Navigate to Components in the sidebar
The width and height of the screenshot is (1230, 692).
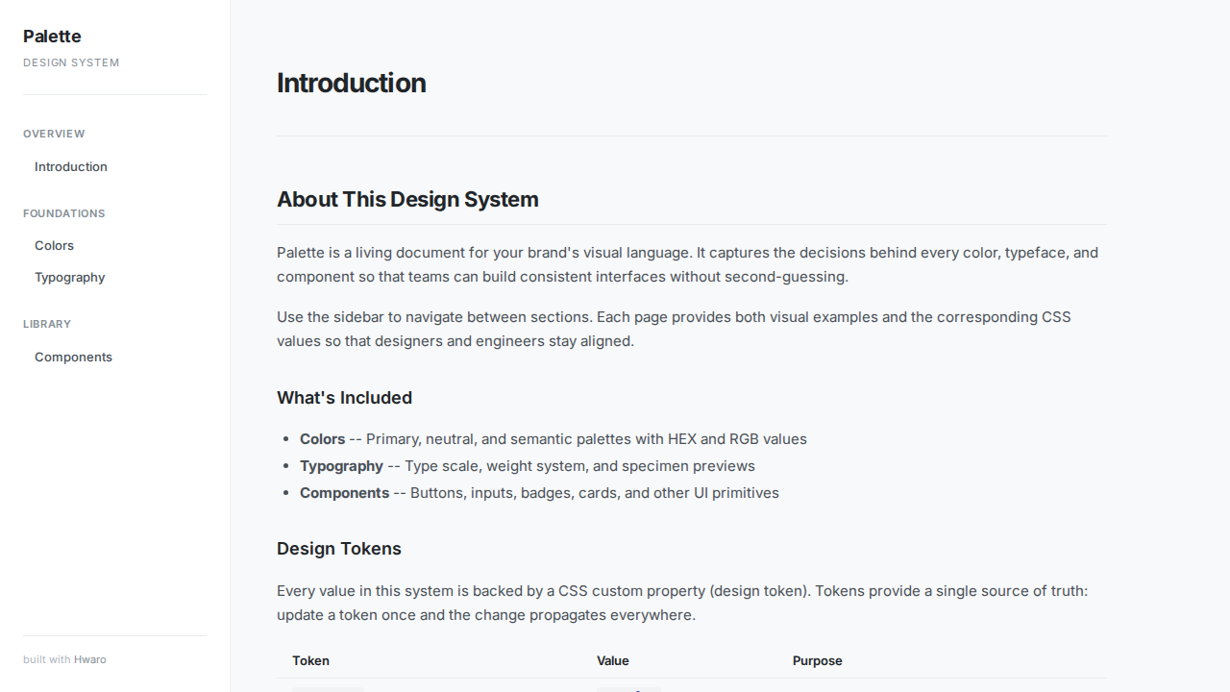click(x=73, y=357)
